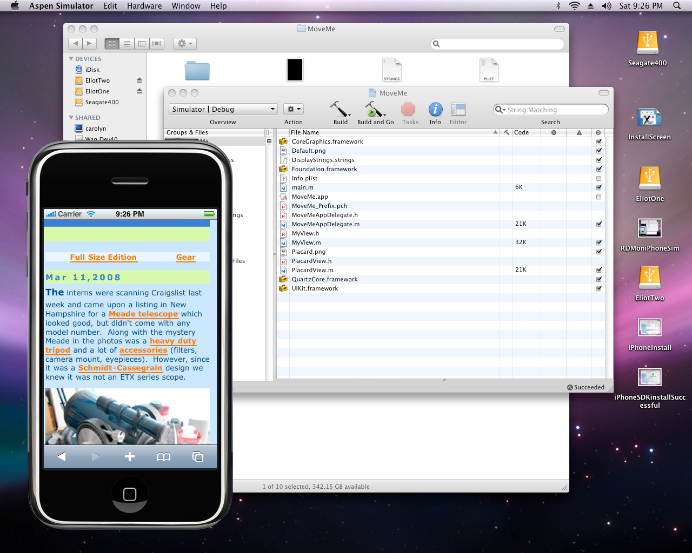Switch Finder to column view
692x553 pixels.
click(x=142, y=44)
